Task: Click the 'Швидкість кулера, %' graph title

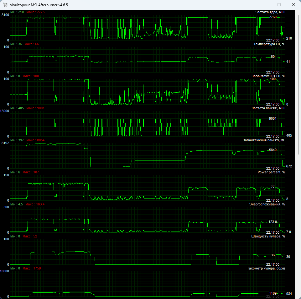Action: (268, 236)
